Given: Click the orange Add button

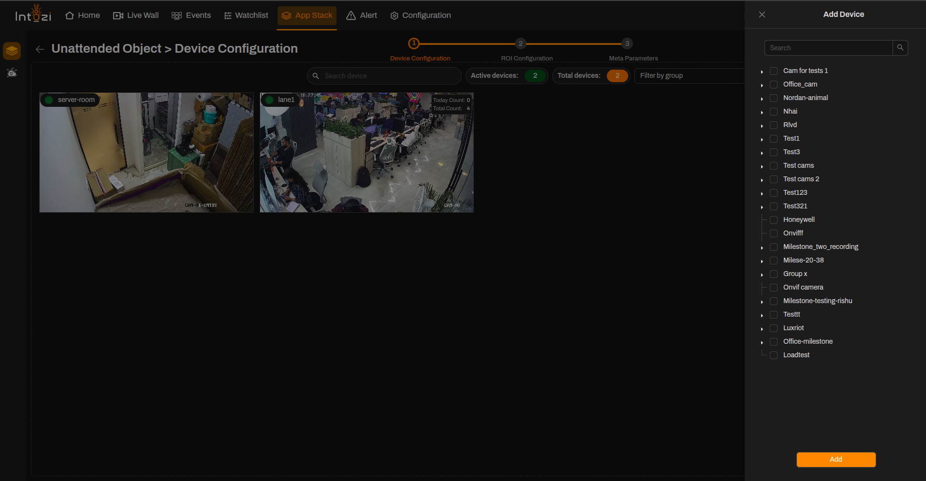Looking at the screenshot, I should (x=836, y=459).
